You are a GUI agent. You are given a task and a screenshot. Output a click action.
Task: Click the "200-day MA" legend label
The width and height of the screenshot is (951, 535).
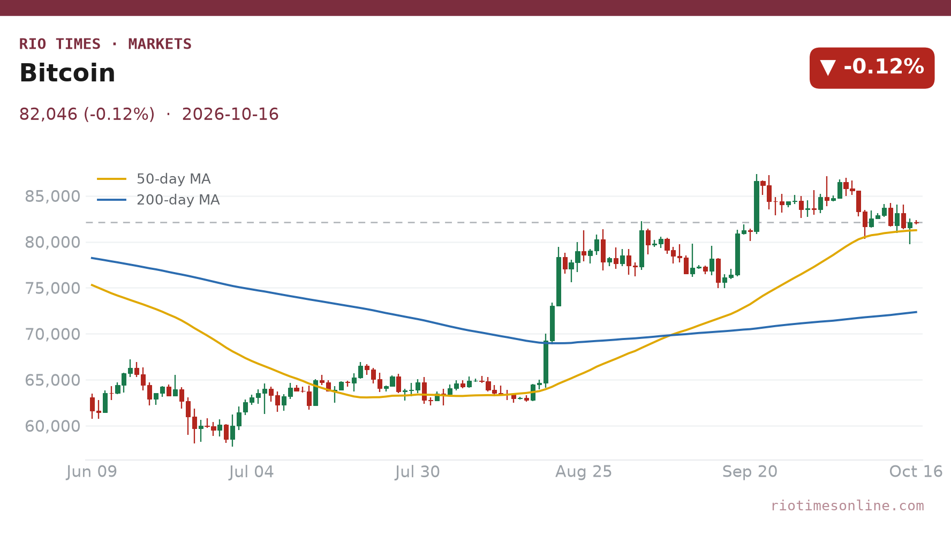coord(178,200)
